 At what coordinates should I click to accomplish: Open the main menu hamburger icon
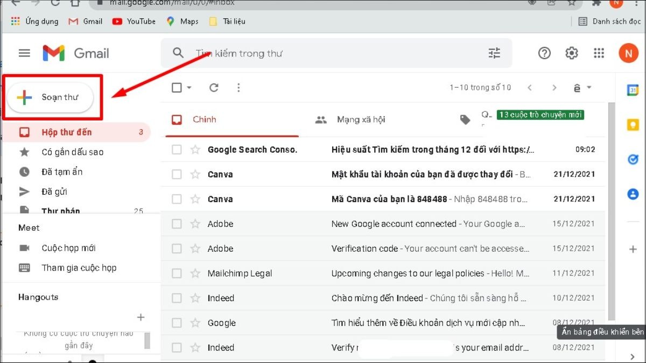pyautogui.click(x=24, y=53)
